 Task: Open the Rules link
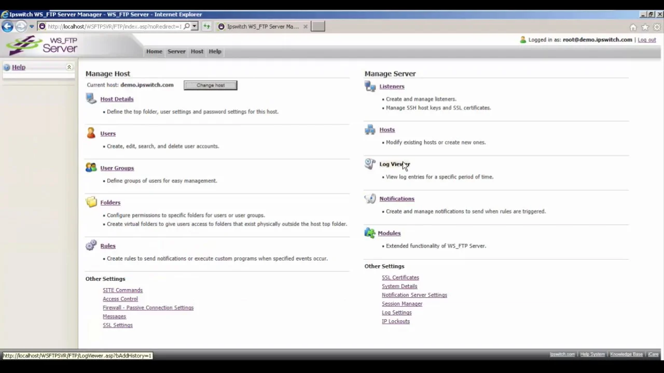coord(108,246)
